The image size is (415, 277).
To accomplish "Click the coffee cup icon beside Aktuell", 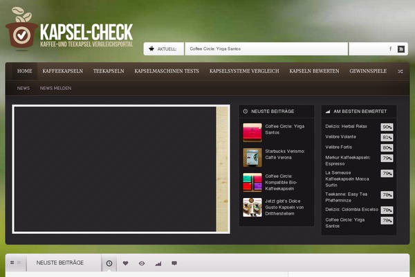I will click(x=151, y=48).
